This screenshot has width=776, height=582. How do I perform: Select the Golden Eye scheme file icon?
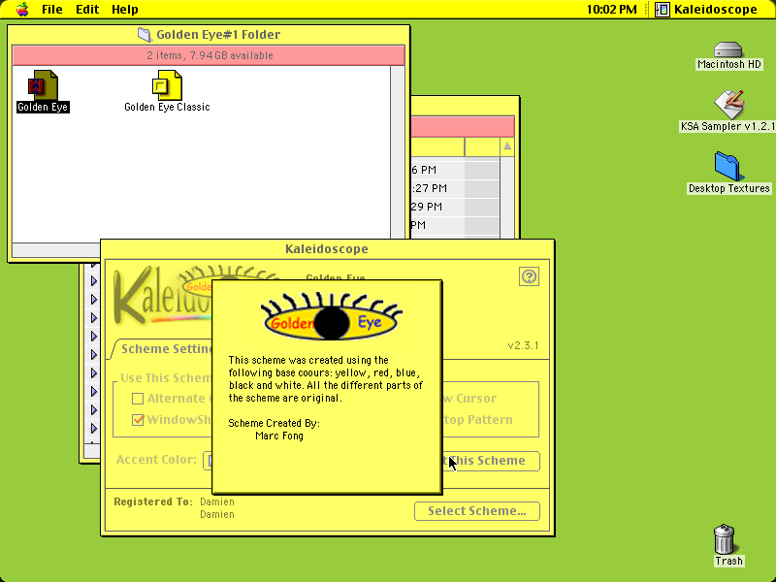point(43,85)
